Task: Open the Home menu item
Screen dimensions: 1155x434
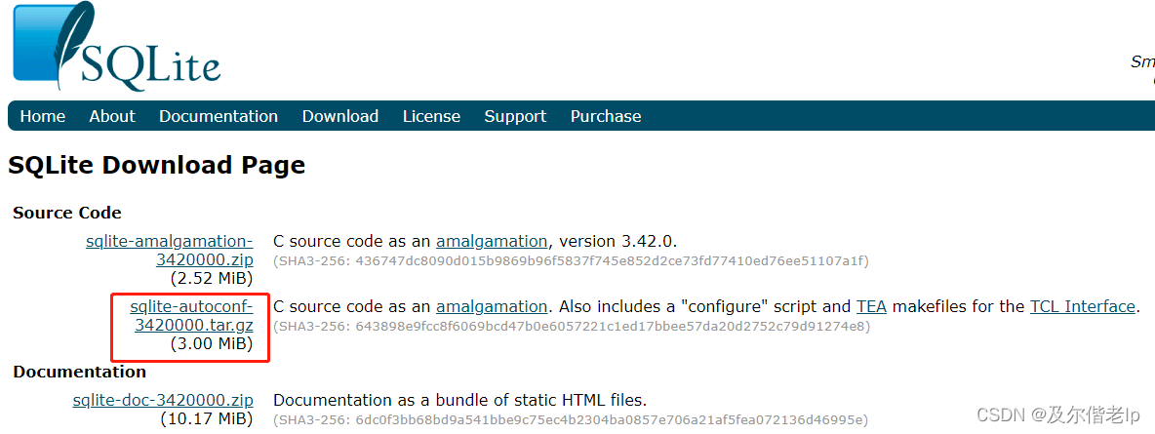Action: (x=43, y=116)
